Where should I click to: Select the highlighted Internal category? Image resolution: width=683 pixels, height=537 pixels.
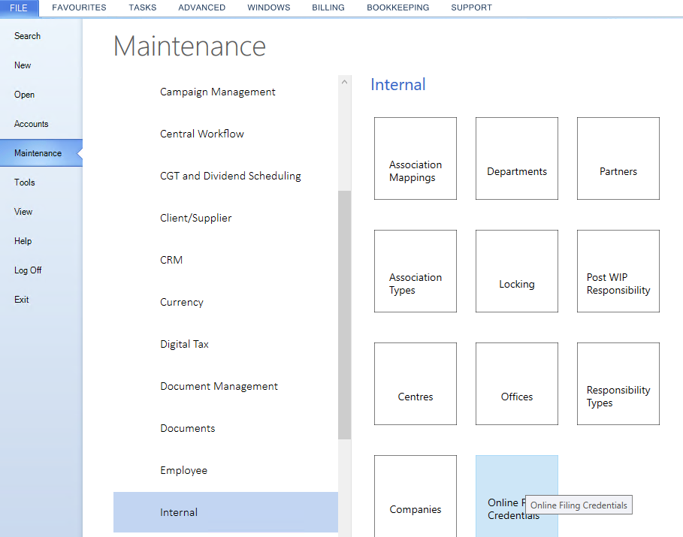click(225, 512)
